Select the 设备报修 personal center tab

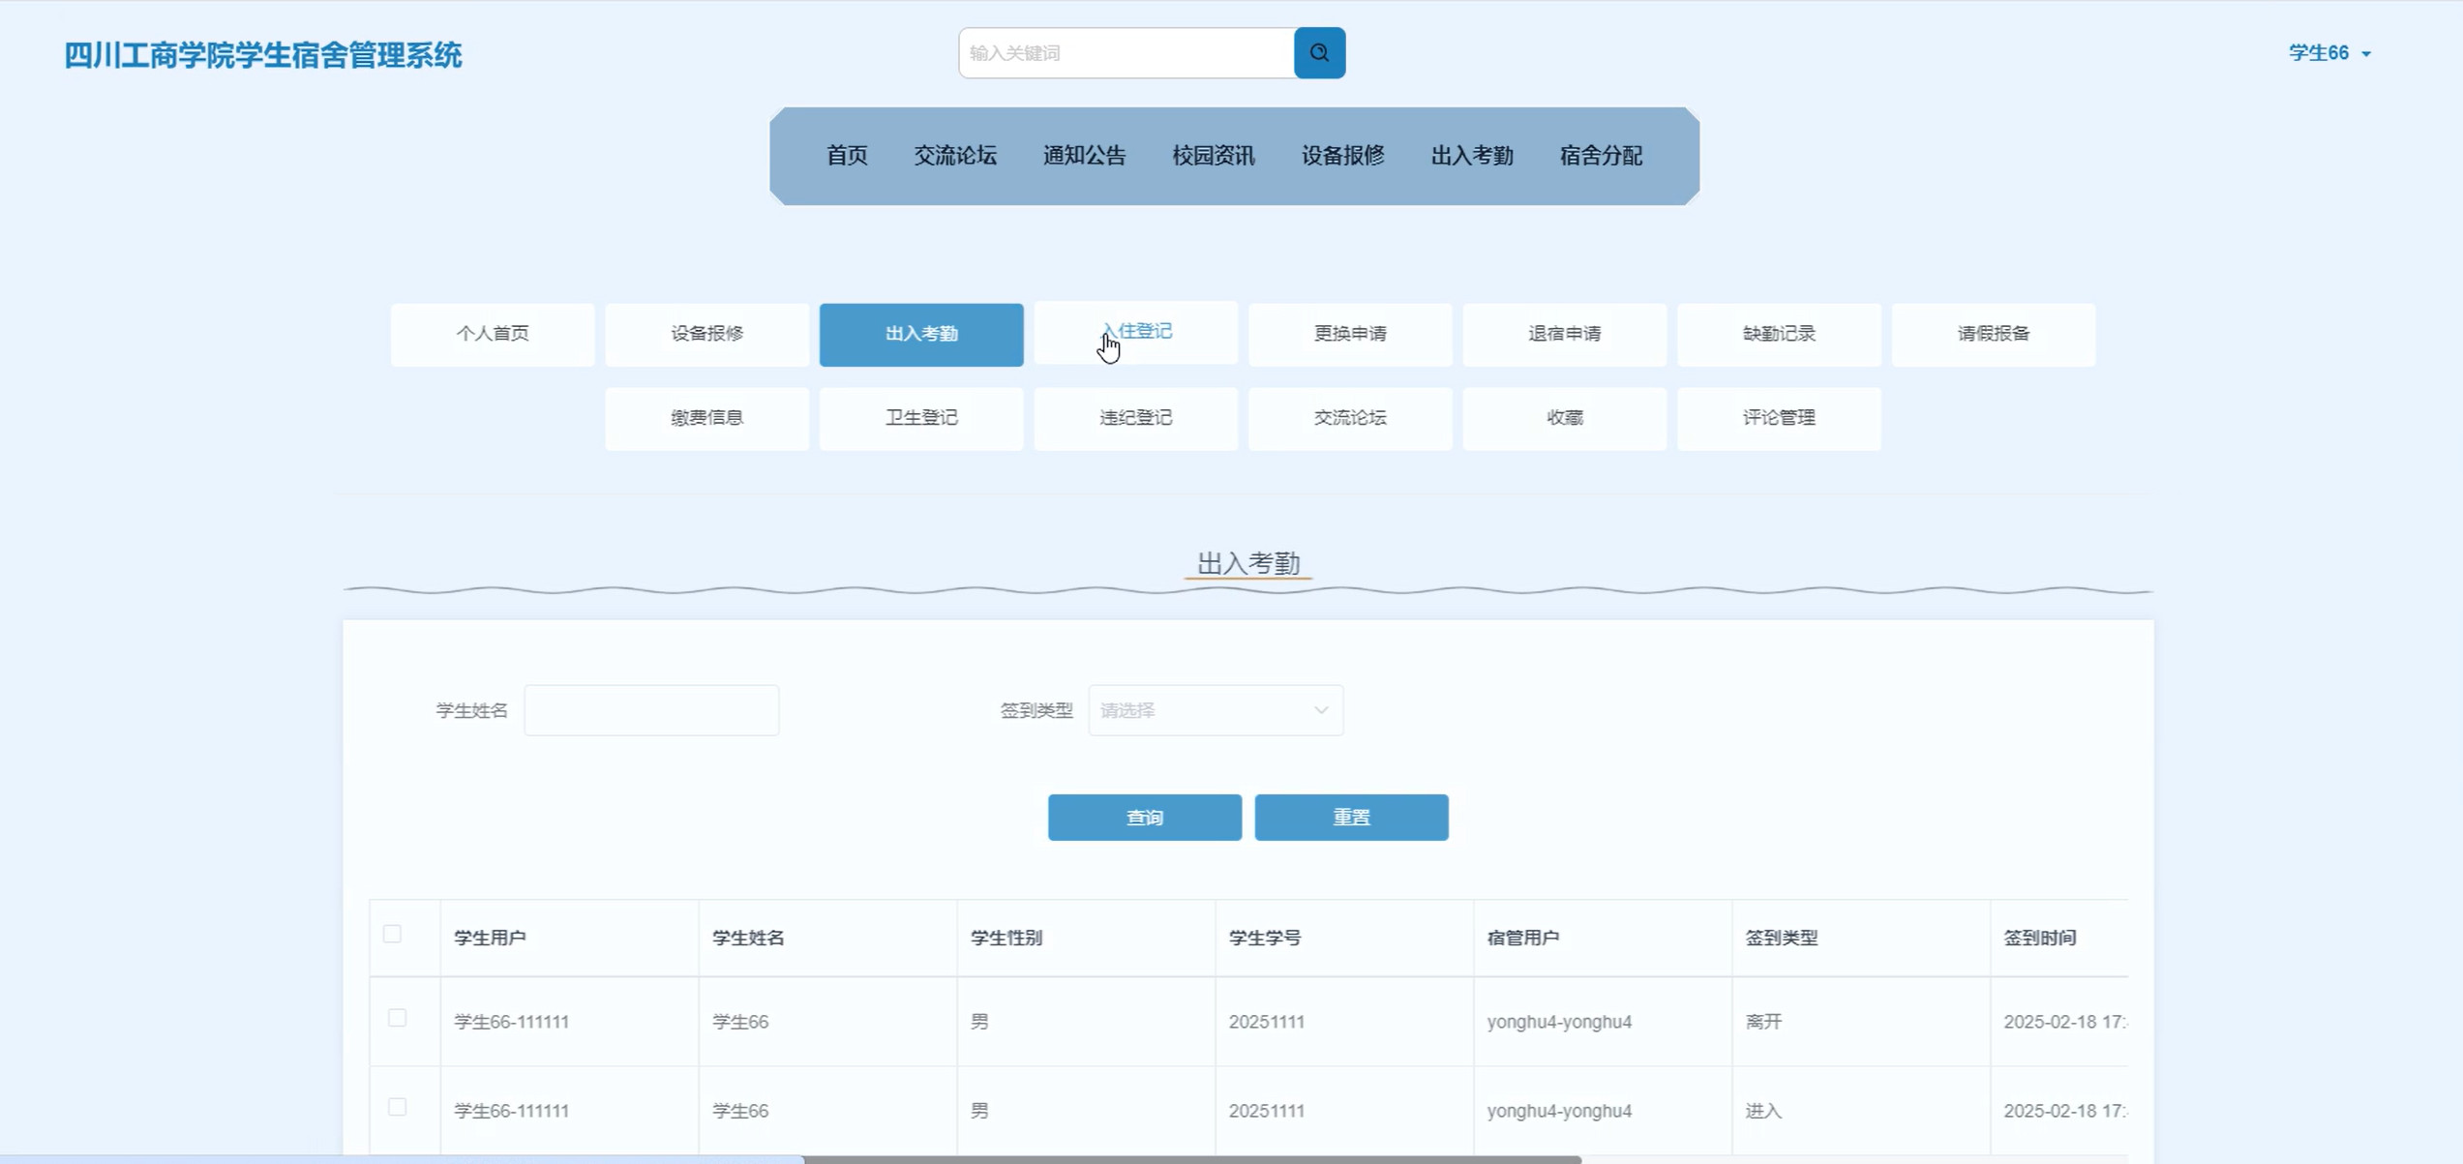706,334
